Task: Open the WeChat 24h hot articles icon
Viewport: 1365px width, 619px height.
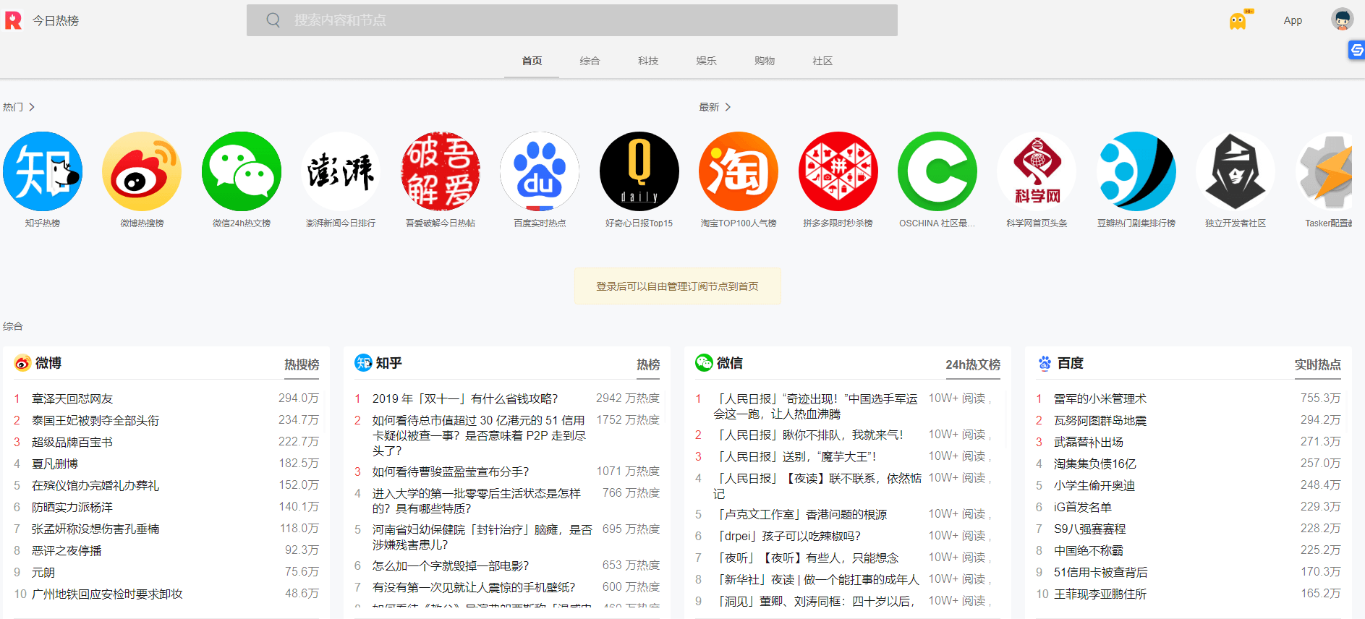Action: click(242, 171)
